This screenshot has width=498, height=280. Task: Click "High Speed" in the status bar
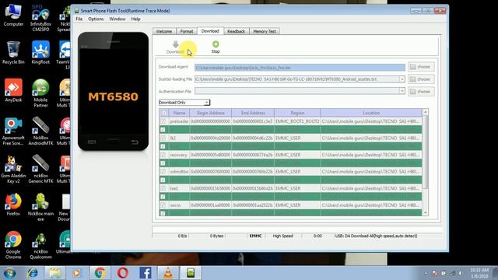click(x=282, y=236)
